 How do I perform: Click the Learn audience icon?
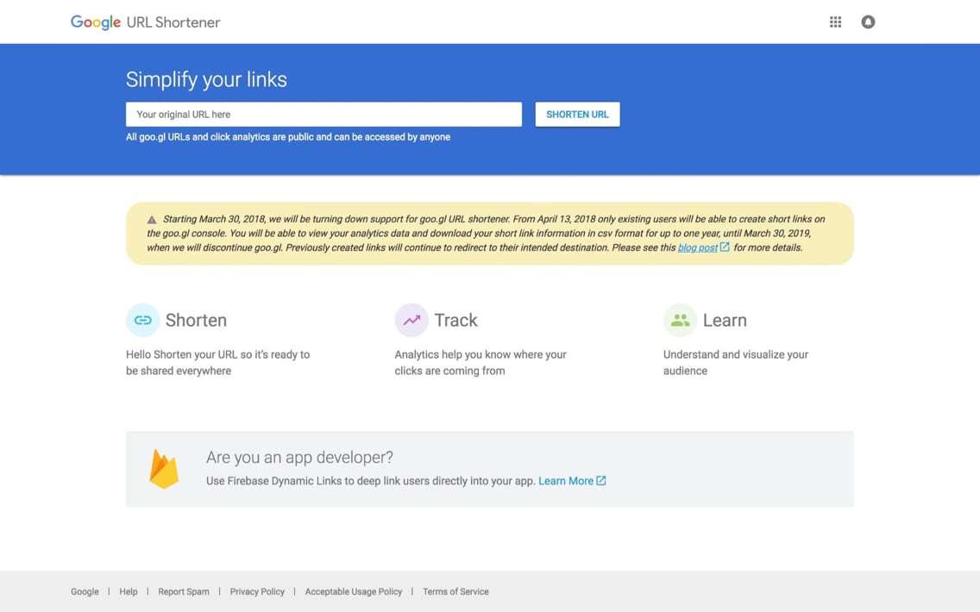680,320
